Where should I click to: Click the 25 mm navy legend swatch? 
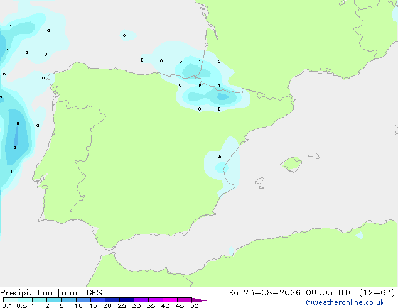point(127,300)
